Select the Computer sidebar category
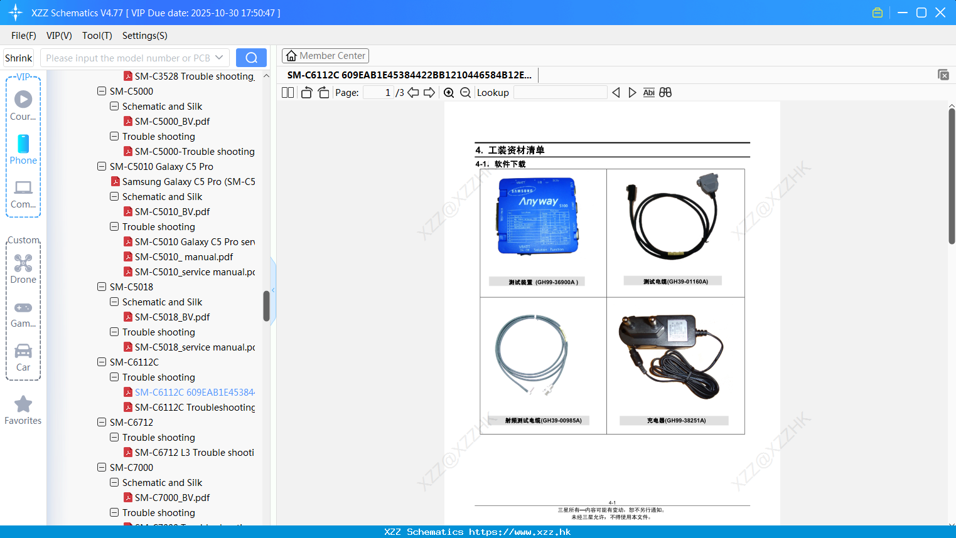Viewport: 956px width, 538px height. (23, 194)
